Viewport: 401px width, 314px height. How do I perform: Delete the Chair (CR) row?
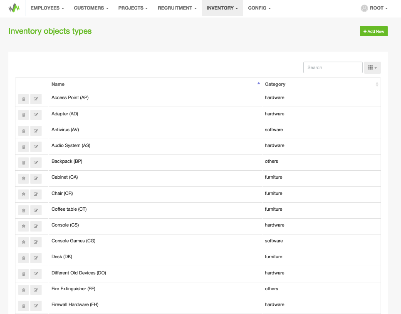pyautogui.click(x=24, y=194)
